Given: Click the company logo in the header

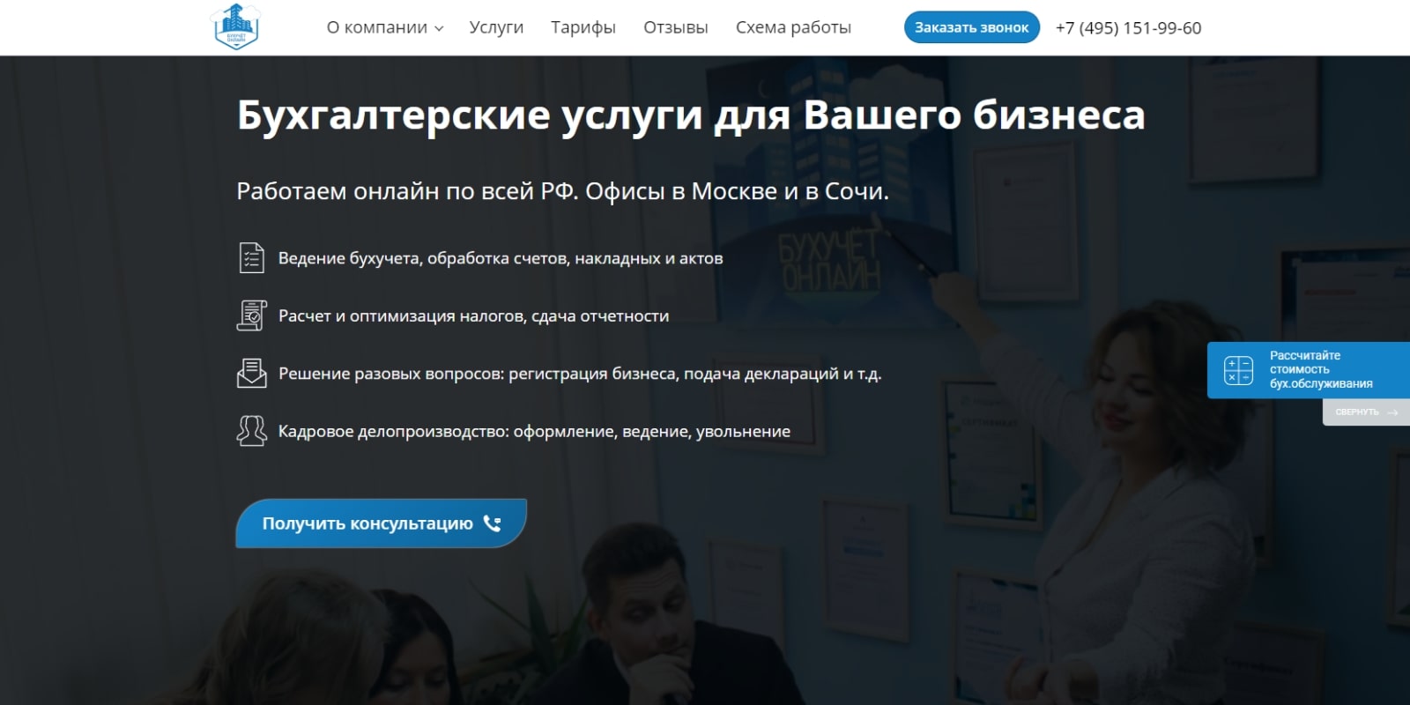Looking at the screenshot, I should [235, 26].
